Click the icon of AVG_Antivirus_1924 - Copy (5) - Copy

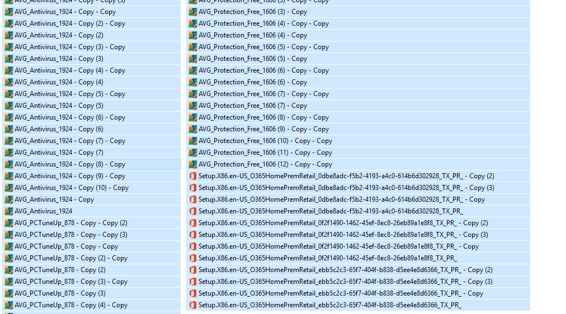click(x=8, y=94)
